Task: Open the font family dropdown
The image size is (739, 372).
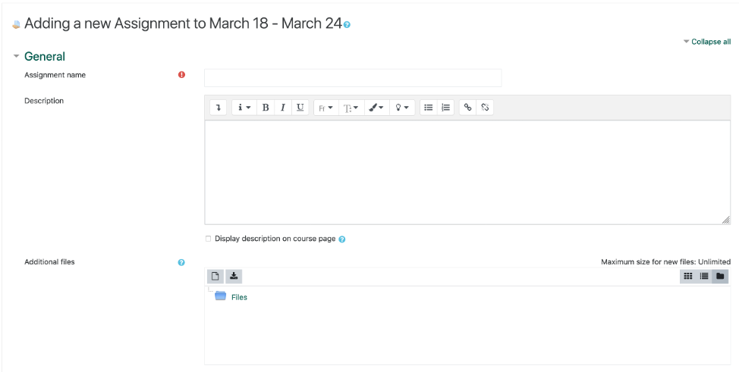Action: point(325,108)
